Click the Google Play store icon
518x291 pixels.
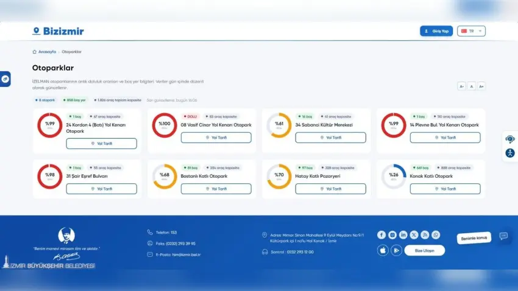click(396, 250)
